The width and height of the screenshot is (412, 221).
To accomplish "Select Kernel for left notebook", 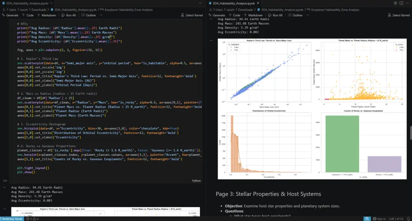I will (192, 15).
